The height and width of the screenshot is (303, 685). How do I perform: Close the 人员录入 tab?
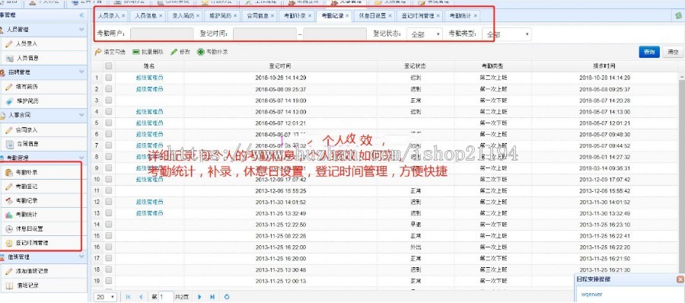click(123, 16)
